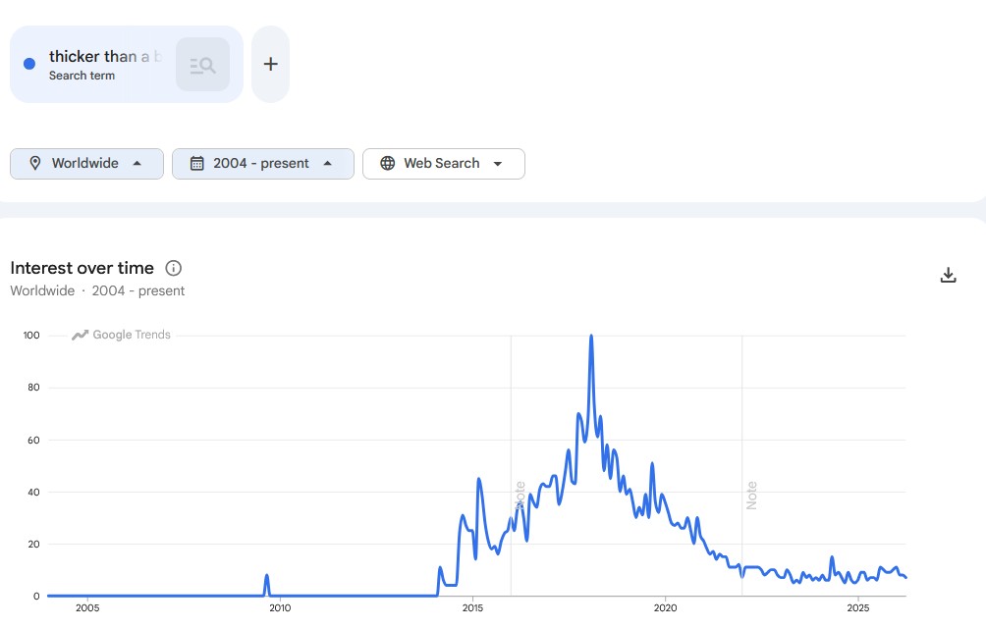Click the globe icon in Web Search filter
The image size is (986, 628).
click(x=387, y=163)
